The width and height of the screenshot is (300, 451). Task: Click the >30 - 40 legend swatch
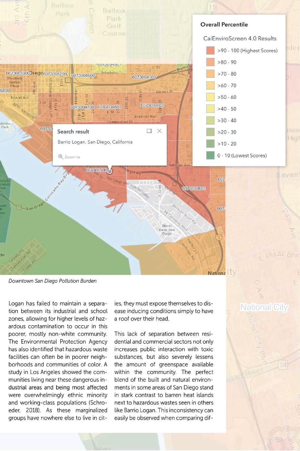coord(210,120)
